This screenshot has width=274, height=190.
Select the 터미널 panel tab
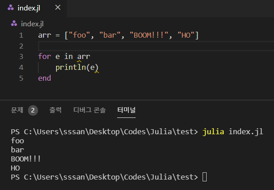pos(126,110)
